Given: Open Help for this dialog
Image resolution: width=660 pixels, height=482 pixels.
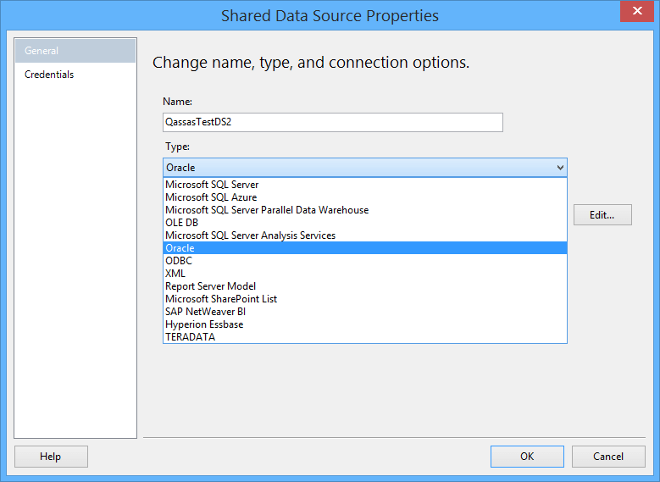Looking at the screenshot, I should click(51, 457).
